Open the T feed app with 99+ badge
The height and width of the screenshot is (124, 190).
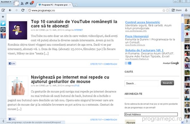(x=3, y=36)
